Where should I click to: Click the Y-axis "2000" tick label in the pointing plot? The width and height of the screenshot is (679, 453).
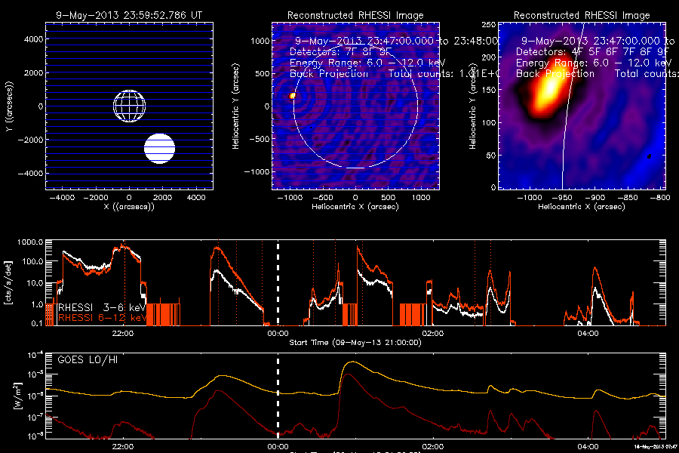coord(33,72)
